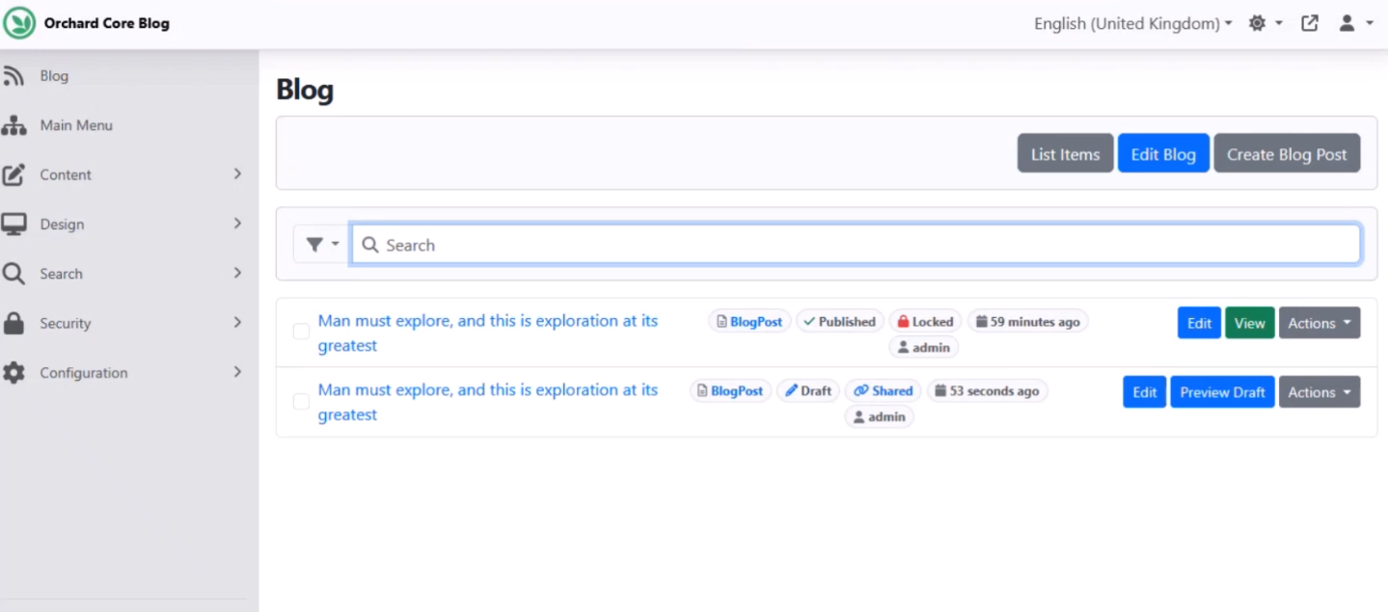
Task: Click the magnifier icon in search box
Action: 369,245
